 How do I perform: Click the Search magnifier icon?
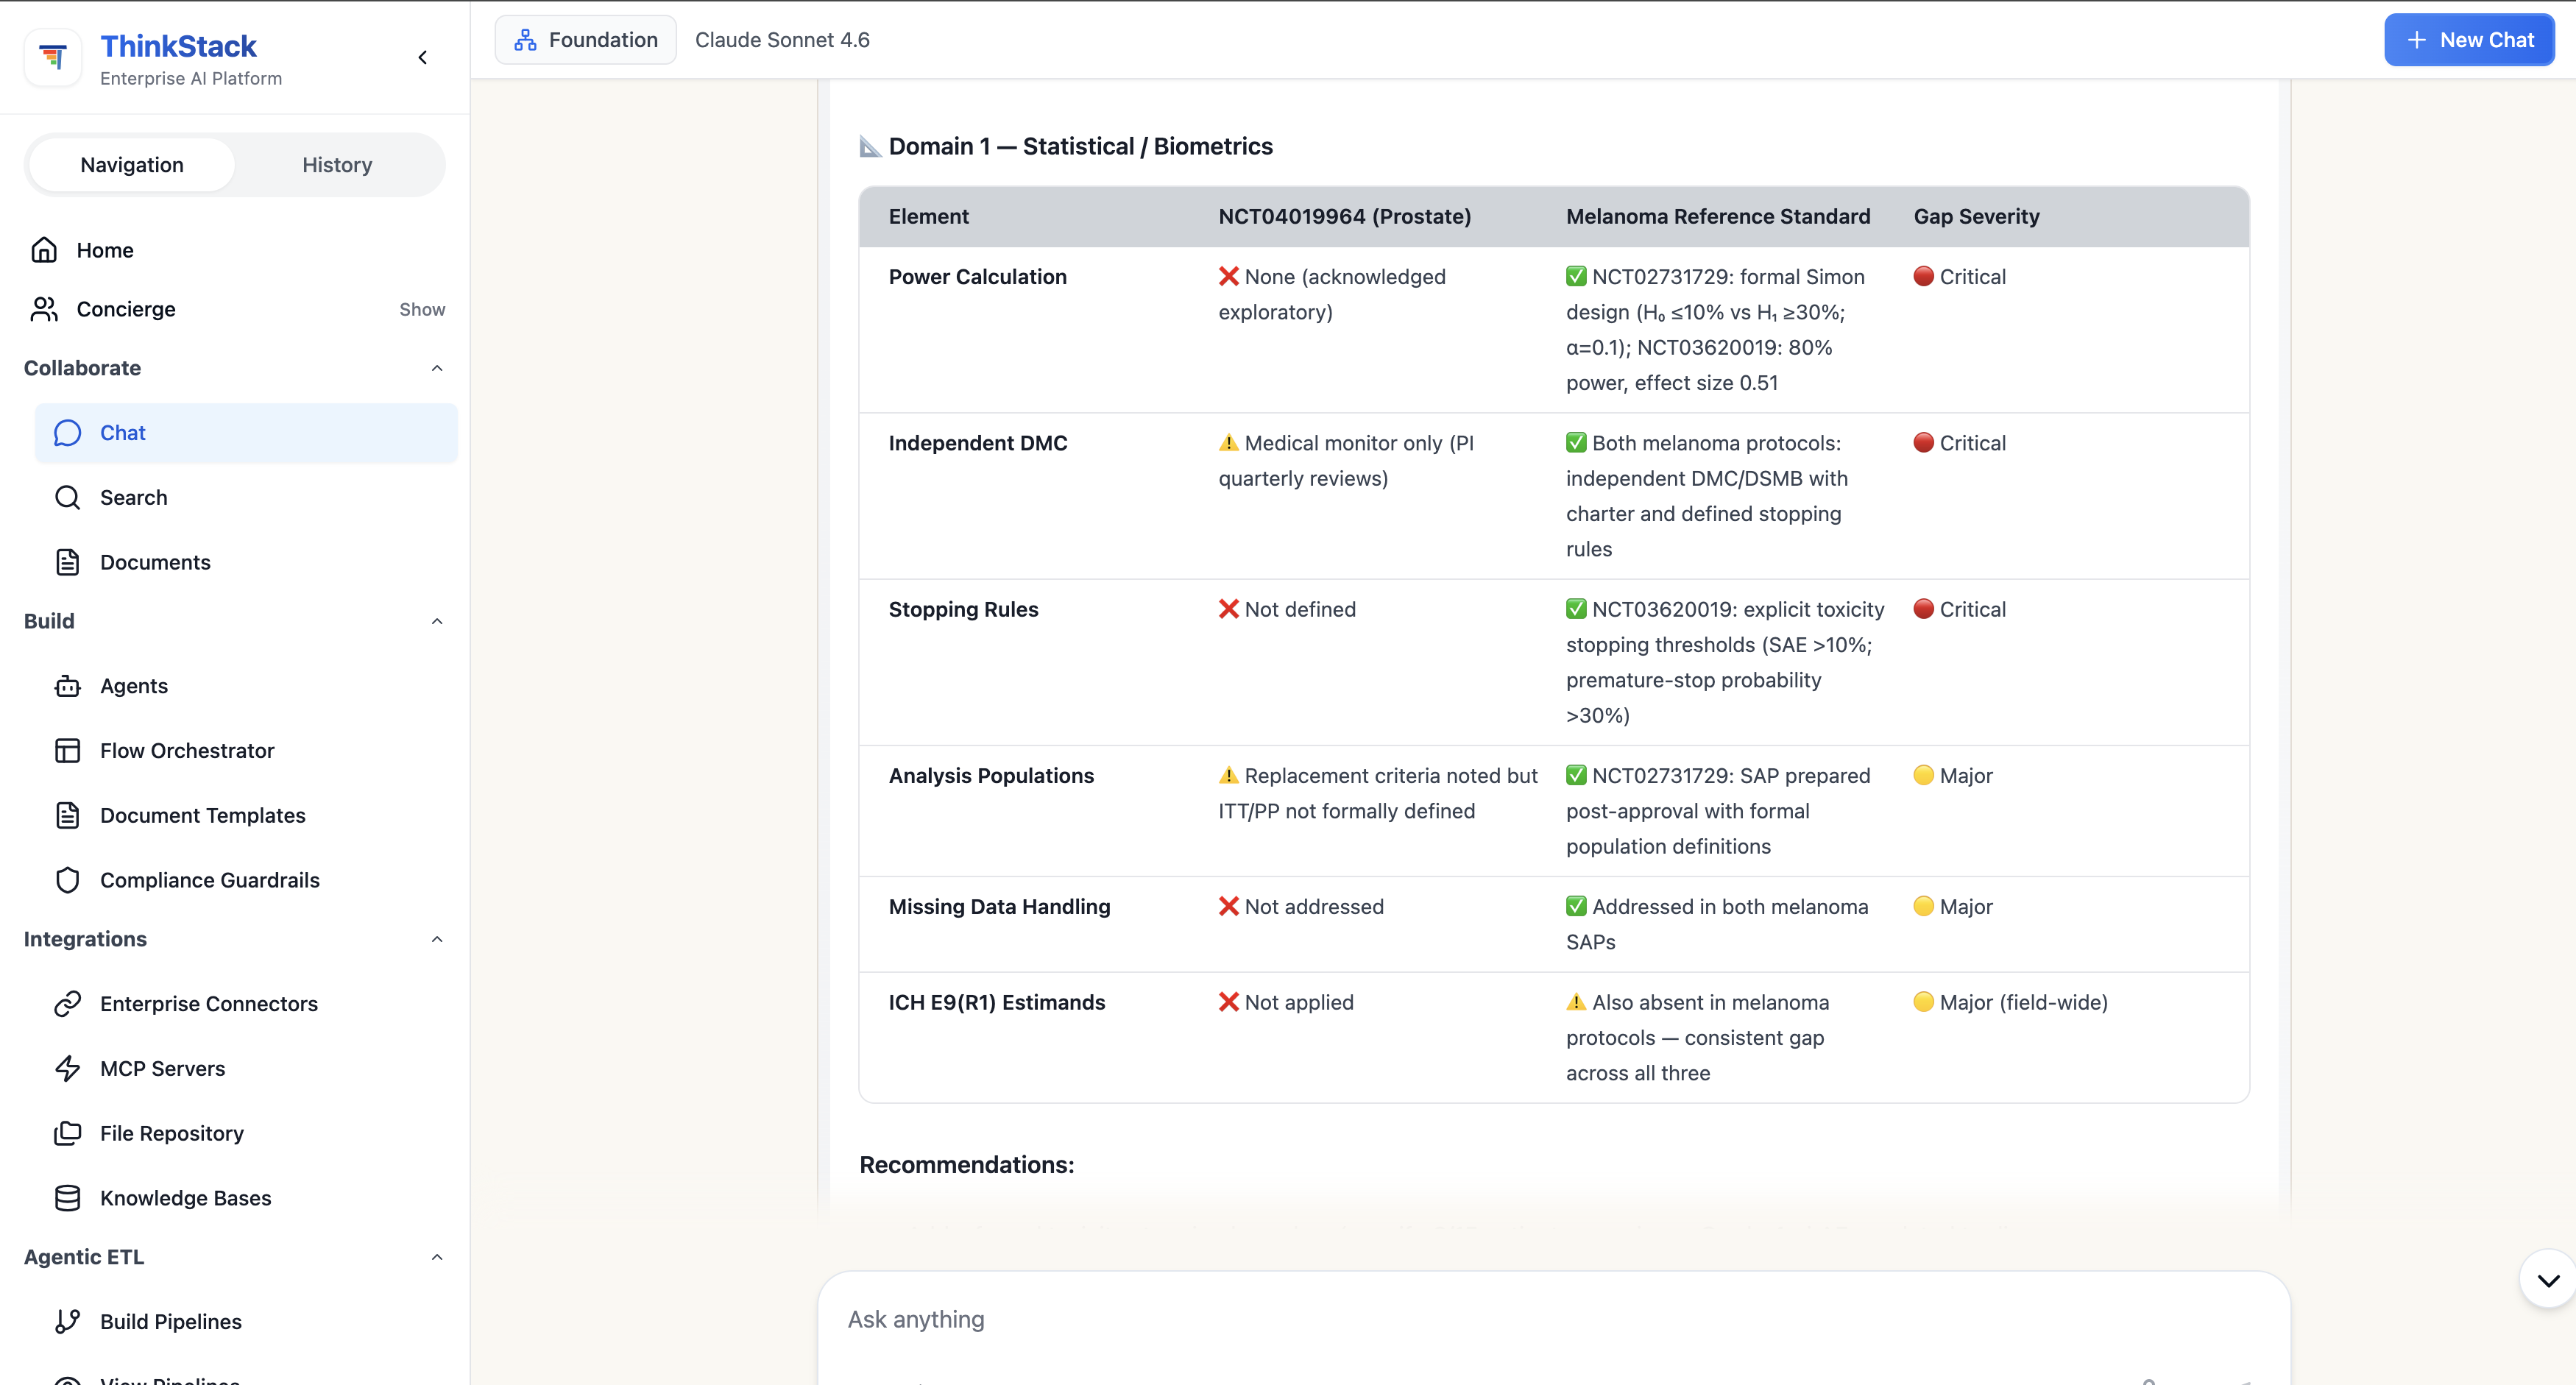(67, 497)
